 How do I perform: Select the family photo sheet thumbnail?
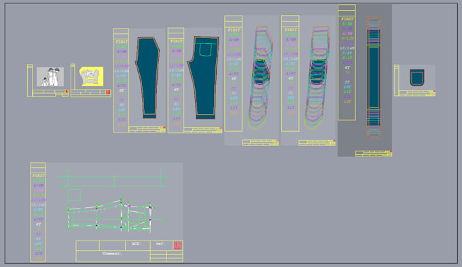point(50,77)
